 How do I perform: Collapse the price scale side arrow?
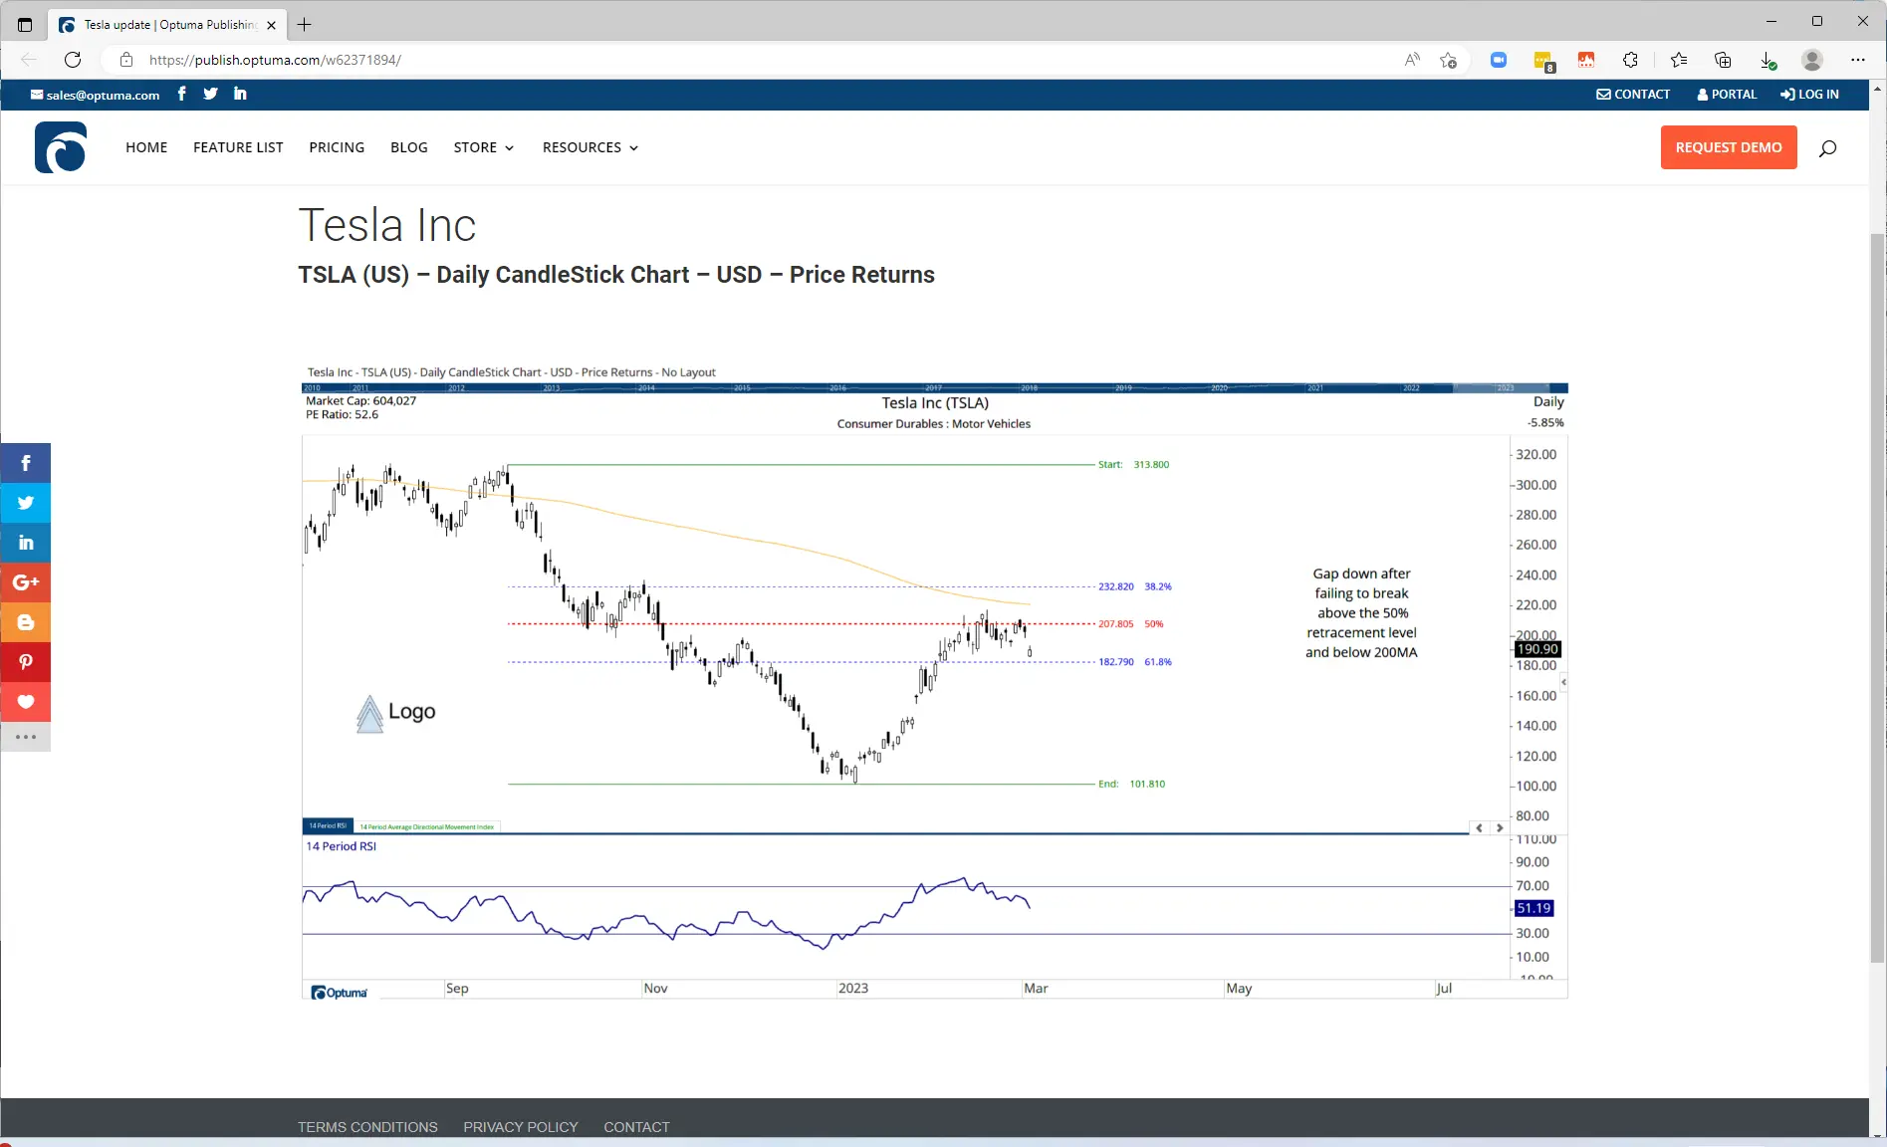click(1563, 682)
